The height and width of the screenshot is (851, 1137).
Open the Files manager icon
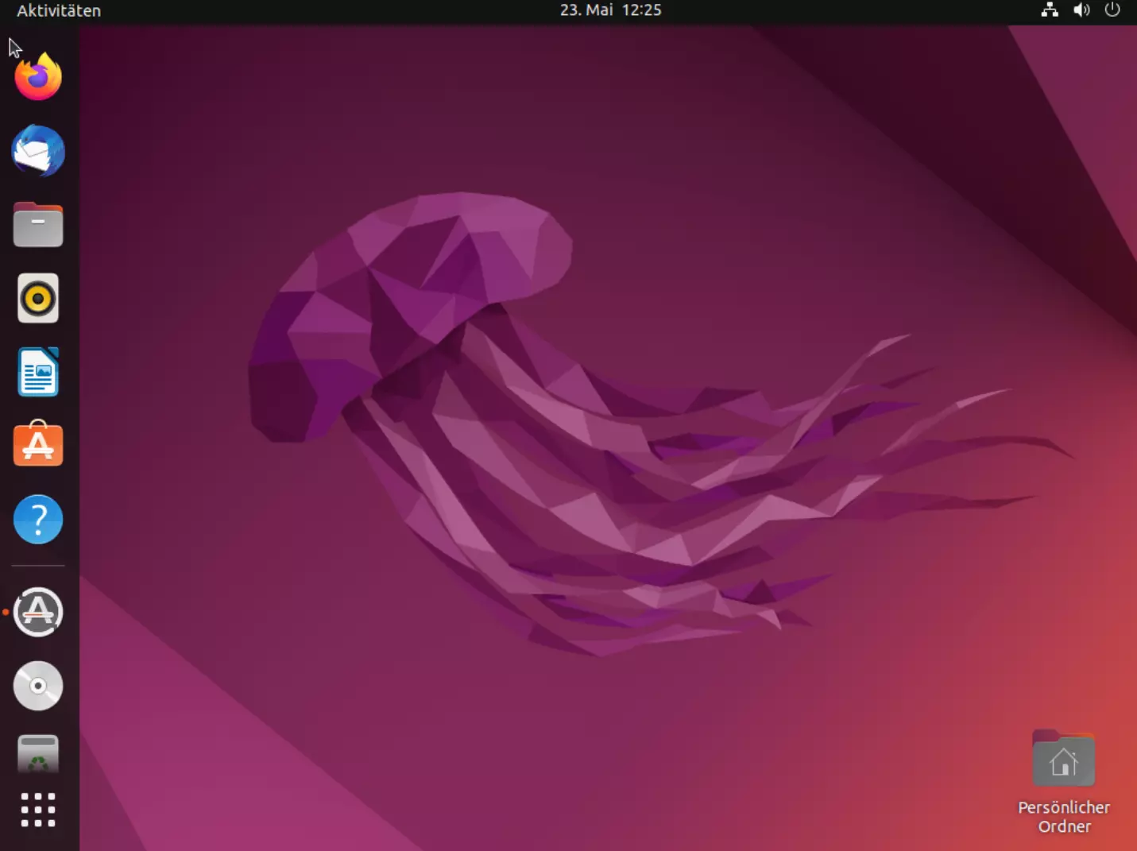tap(38, 224)
